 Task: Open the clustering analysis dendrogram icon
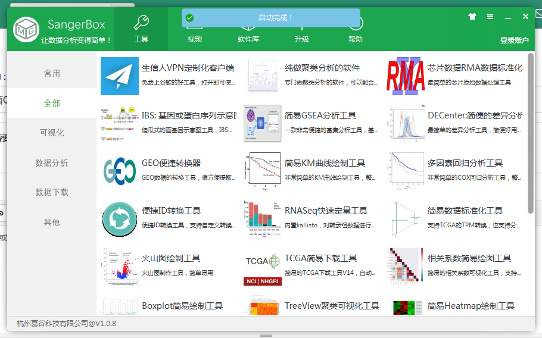263,76
